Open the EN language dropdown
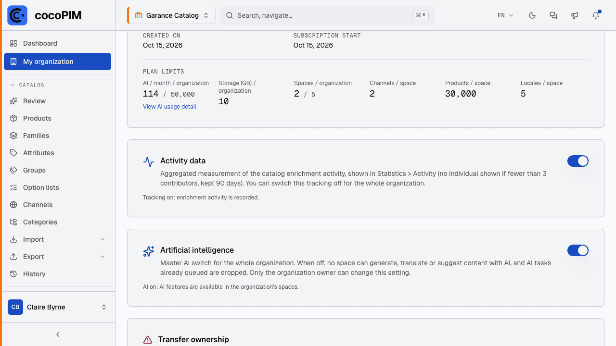The image size is (616, 346). (x=505, y=15)
